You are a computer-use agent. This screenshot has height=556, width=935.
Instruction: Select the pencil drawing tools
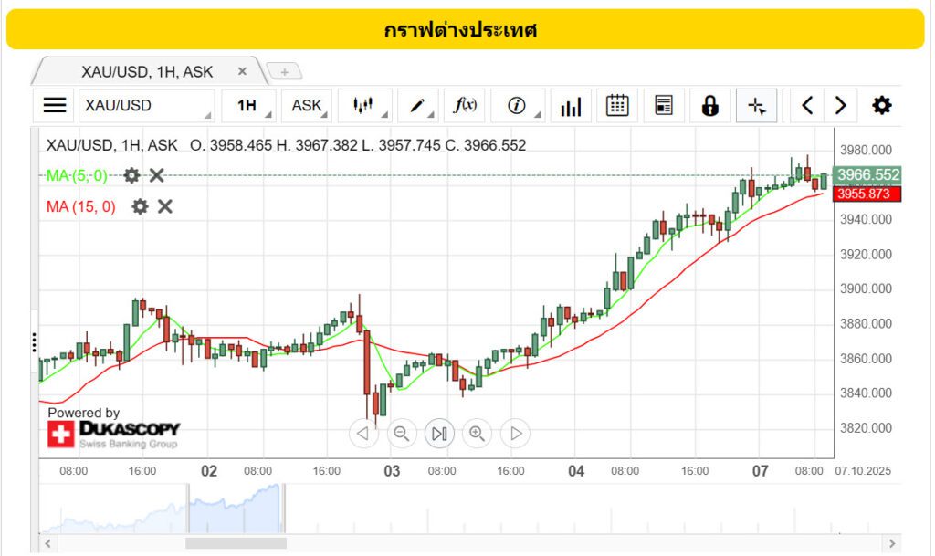tap(418, 106)
